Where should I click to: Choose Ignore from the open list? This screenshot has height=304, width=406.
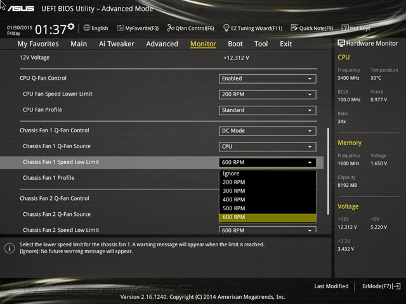pos(268,174)
